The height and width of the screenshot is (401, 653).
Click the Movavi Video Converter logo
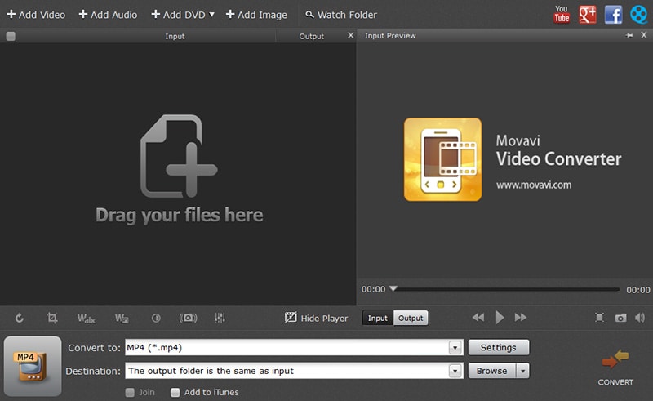(x=442, y=159)
